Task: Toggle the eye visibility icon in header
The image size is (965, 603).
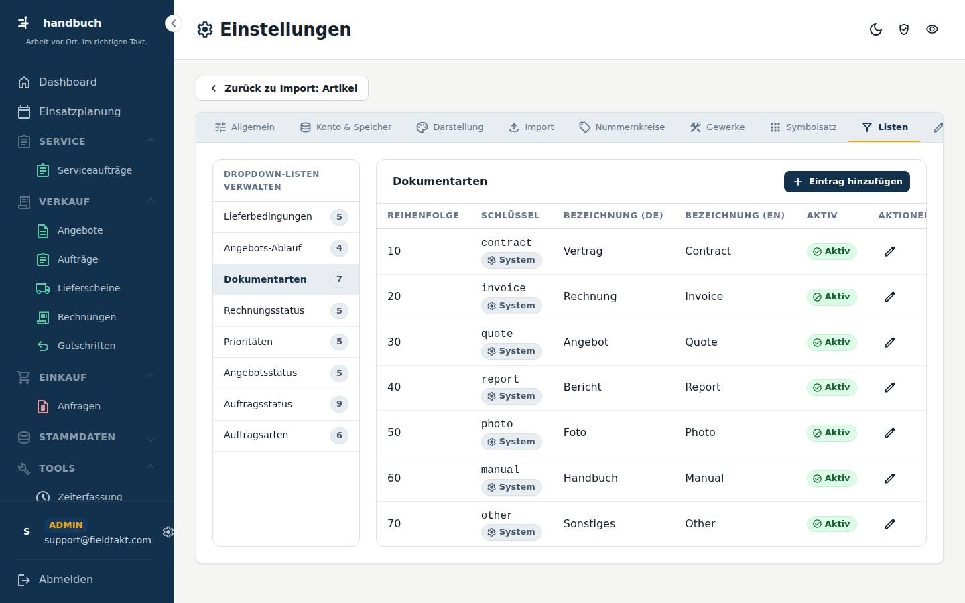Action: (x=932, y=29)
